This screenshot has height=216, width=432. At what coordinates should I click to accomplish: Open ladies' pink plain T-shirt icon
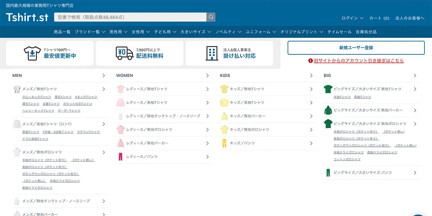[121, 89]
